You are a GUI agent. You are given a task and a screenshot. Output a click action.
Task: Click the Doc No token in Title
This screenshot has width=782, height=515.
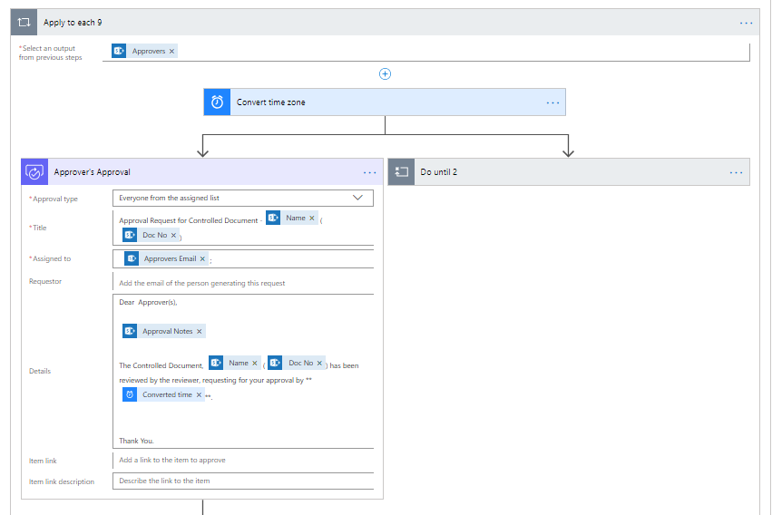[x=152, y=235]
